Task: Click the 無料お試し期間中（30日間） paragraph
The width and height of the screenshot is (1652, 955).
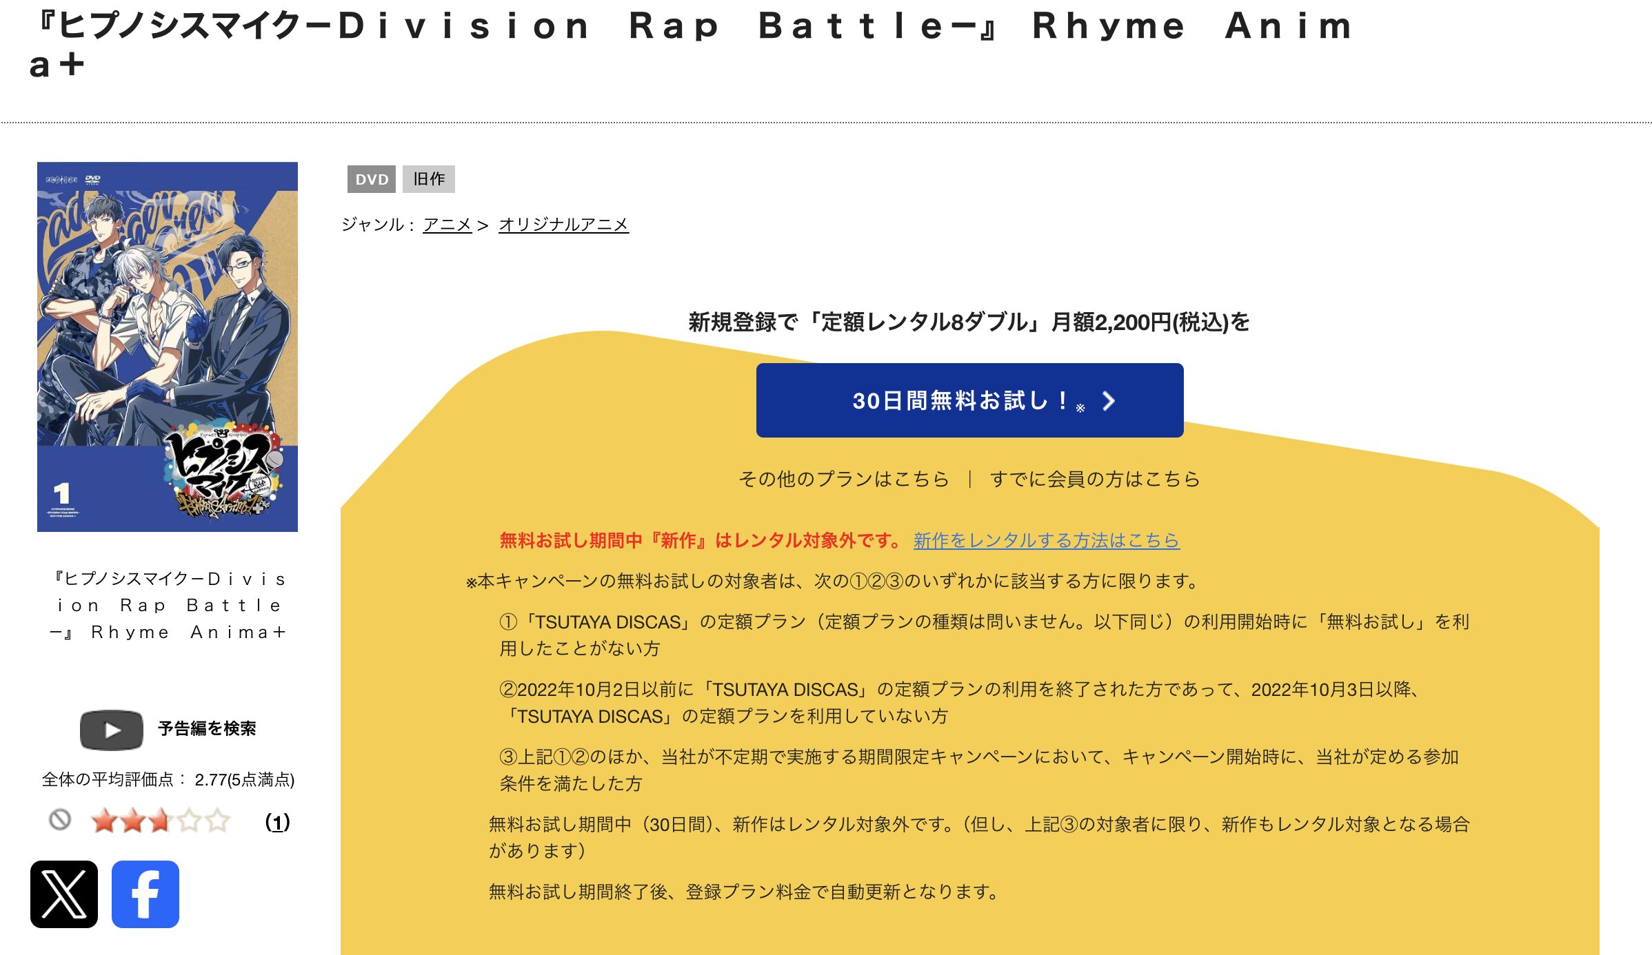Action: pyautogui.click(x=979, y=838)
